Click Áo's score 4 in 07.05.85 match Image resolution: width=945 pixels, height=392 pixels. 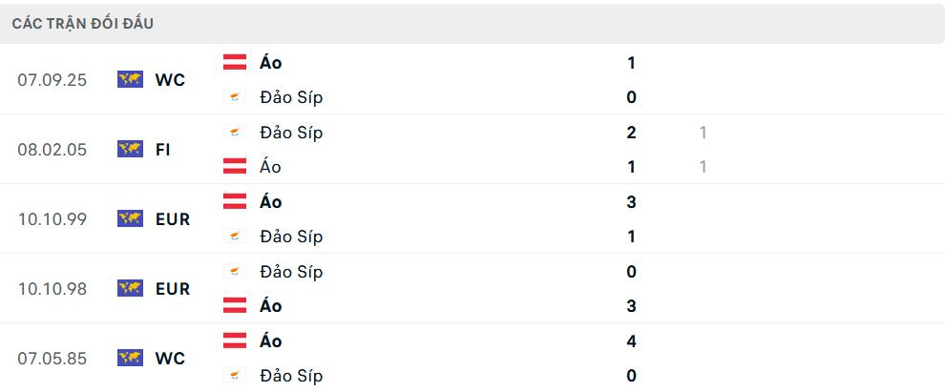pos(631,341)
